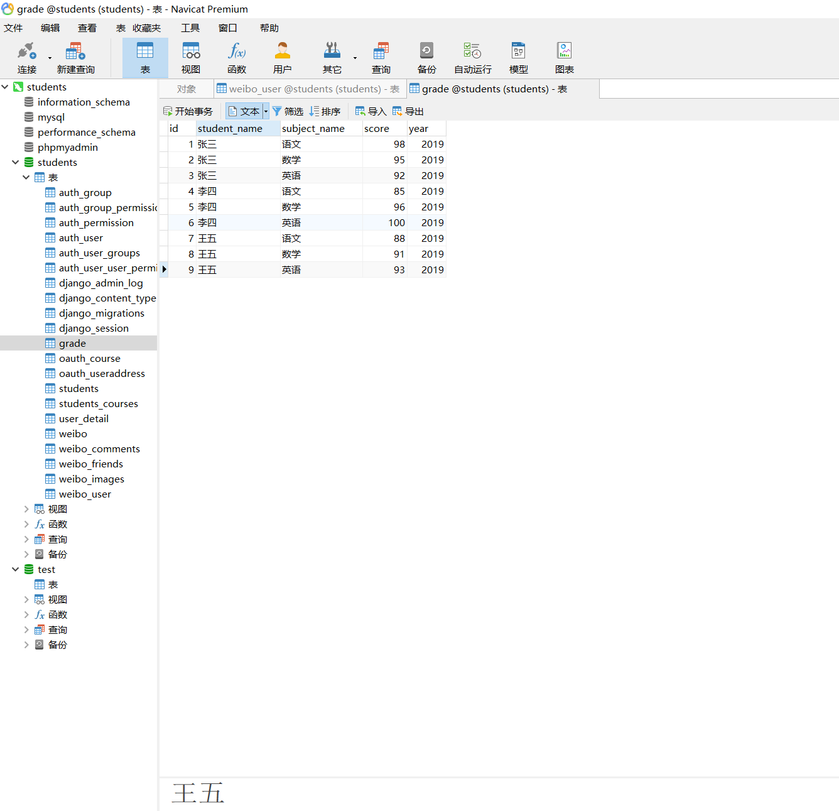Click the student_name column header
This screenshot has width=839, height=811.
(x=238, y=128)
